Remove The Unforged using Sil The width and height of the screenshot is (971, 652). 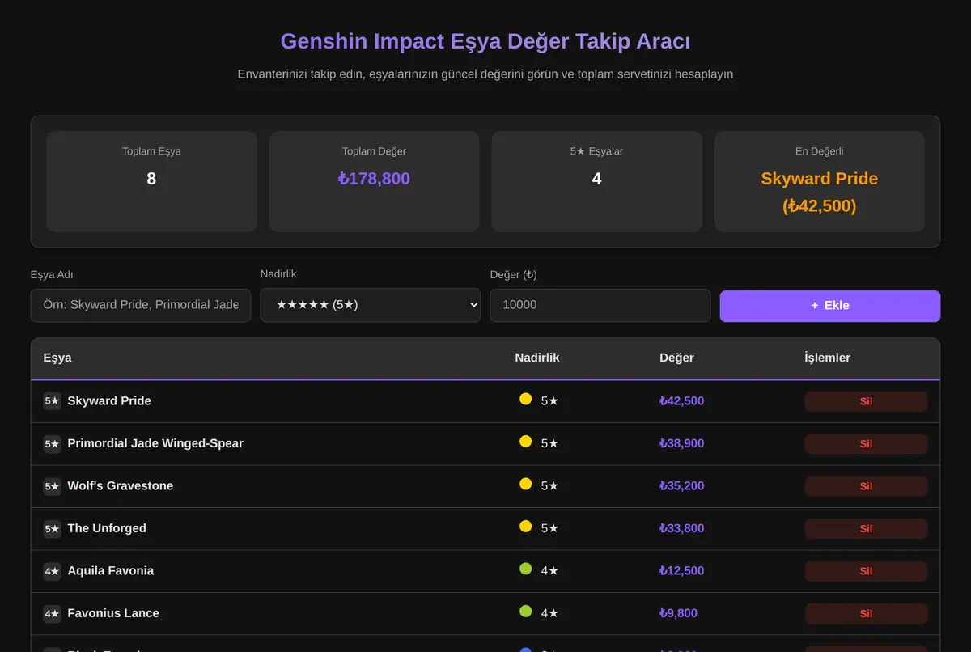[866, 528]
